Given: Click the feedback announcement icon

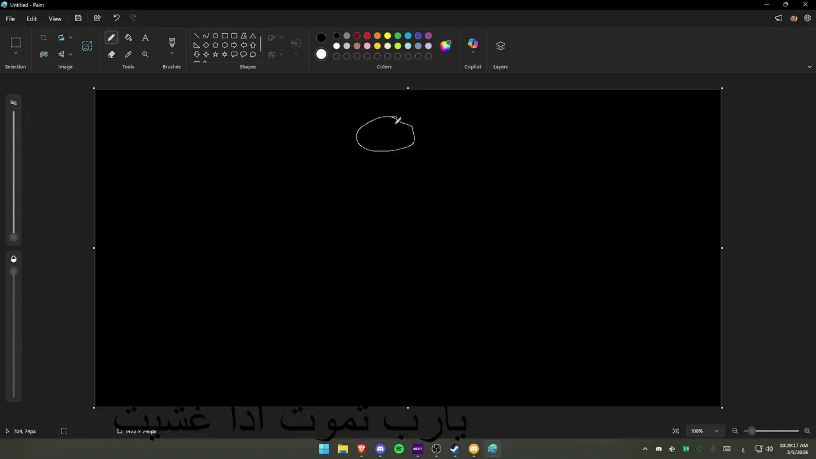Looking at the screenshot, I should pyautogui.click(x=778, y=18).
